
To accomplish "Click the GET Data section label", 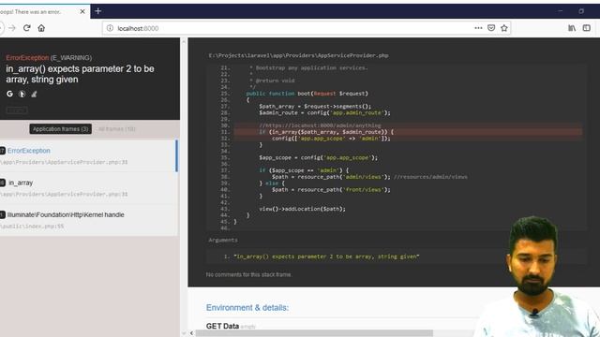I will coord(222,326).
